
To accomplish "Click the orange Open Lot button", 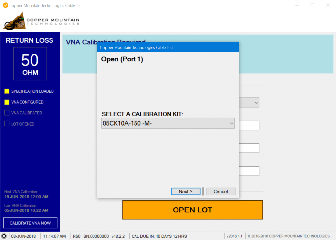I will [x=193, y=210].
